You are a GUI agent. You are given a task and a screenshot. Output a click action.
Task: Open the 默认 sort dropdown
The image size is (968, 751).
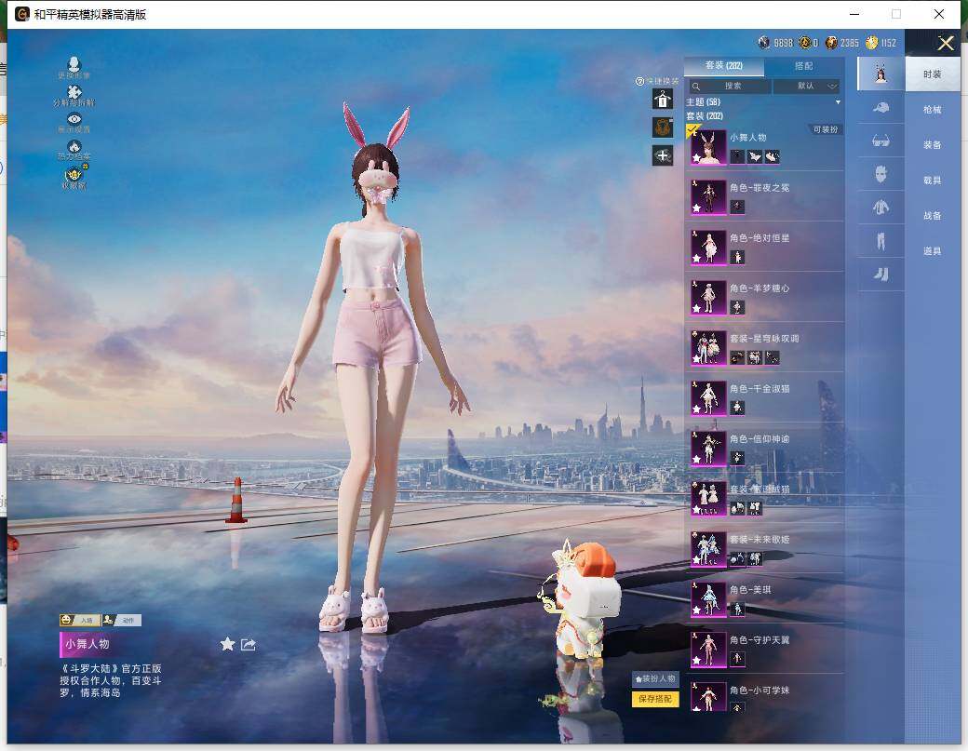tap(806, 86)
